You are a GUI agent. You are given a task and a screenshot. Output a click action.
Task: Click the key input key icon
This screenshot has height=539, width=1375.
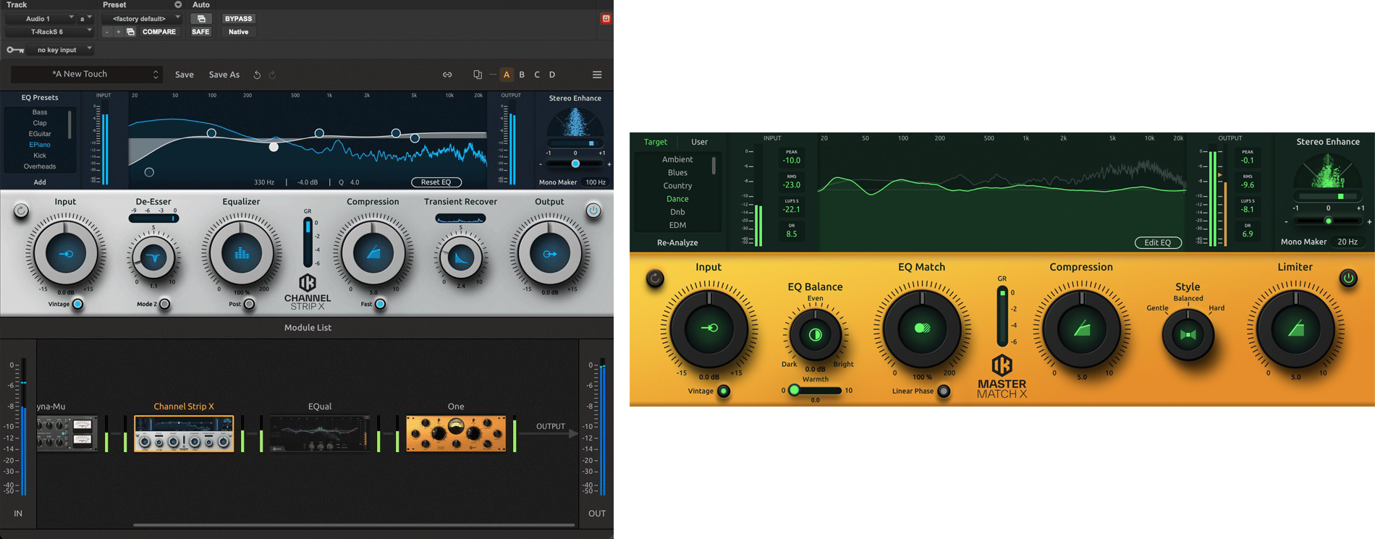click(15, 50)
